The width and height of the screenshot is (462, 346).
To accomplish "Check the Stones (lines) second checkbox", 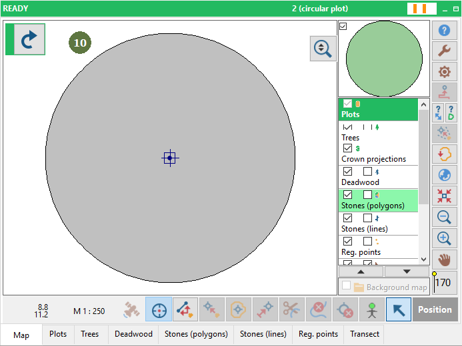I will pyautogui.click(x=367, y=218).
